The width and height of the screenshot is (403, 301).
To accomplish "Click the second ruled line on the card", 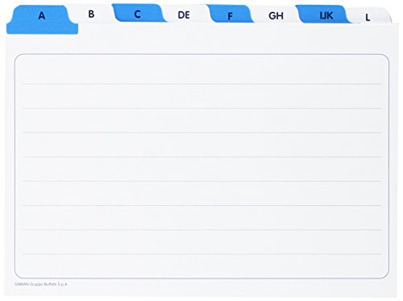I will pyautogui.click(x=201, y=108).
